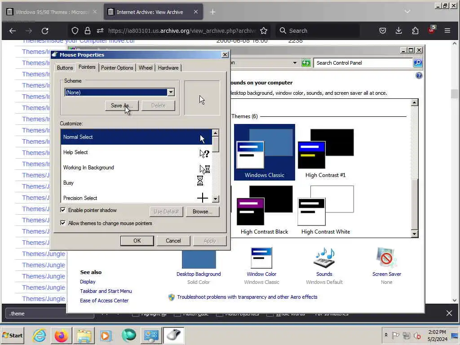
Task: Open the Scheme dropdown list
Action: point(171,93)
